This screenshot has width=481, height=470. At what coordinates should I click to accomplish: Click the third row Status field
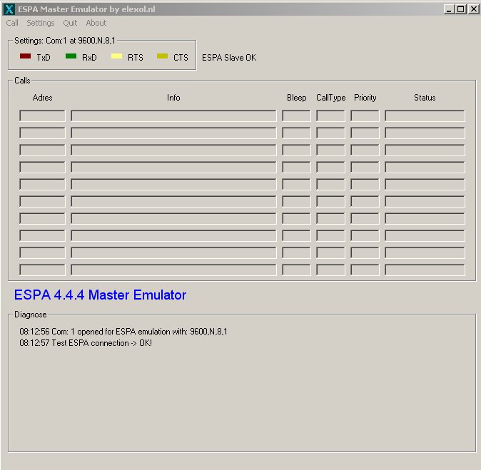coord(425,150)
